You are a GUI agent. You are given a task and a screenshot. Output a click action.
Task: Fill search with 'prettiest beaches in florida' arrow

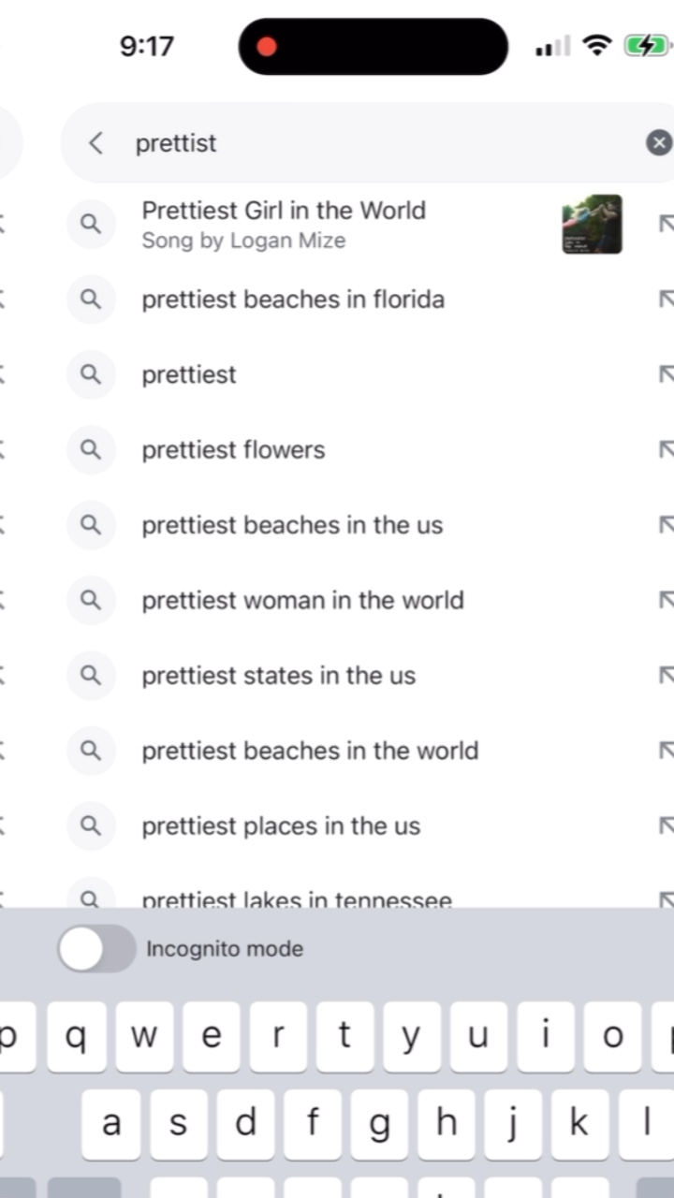click(x=667, y=299)
